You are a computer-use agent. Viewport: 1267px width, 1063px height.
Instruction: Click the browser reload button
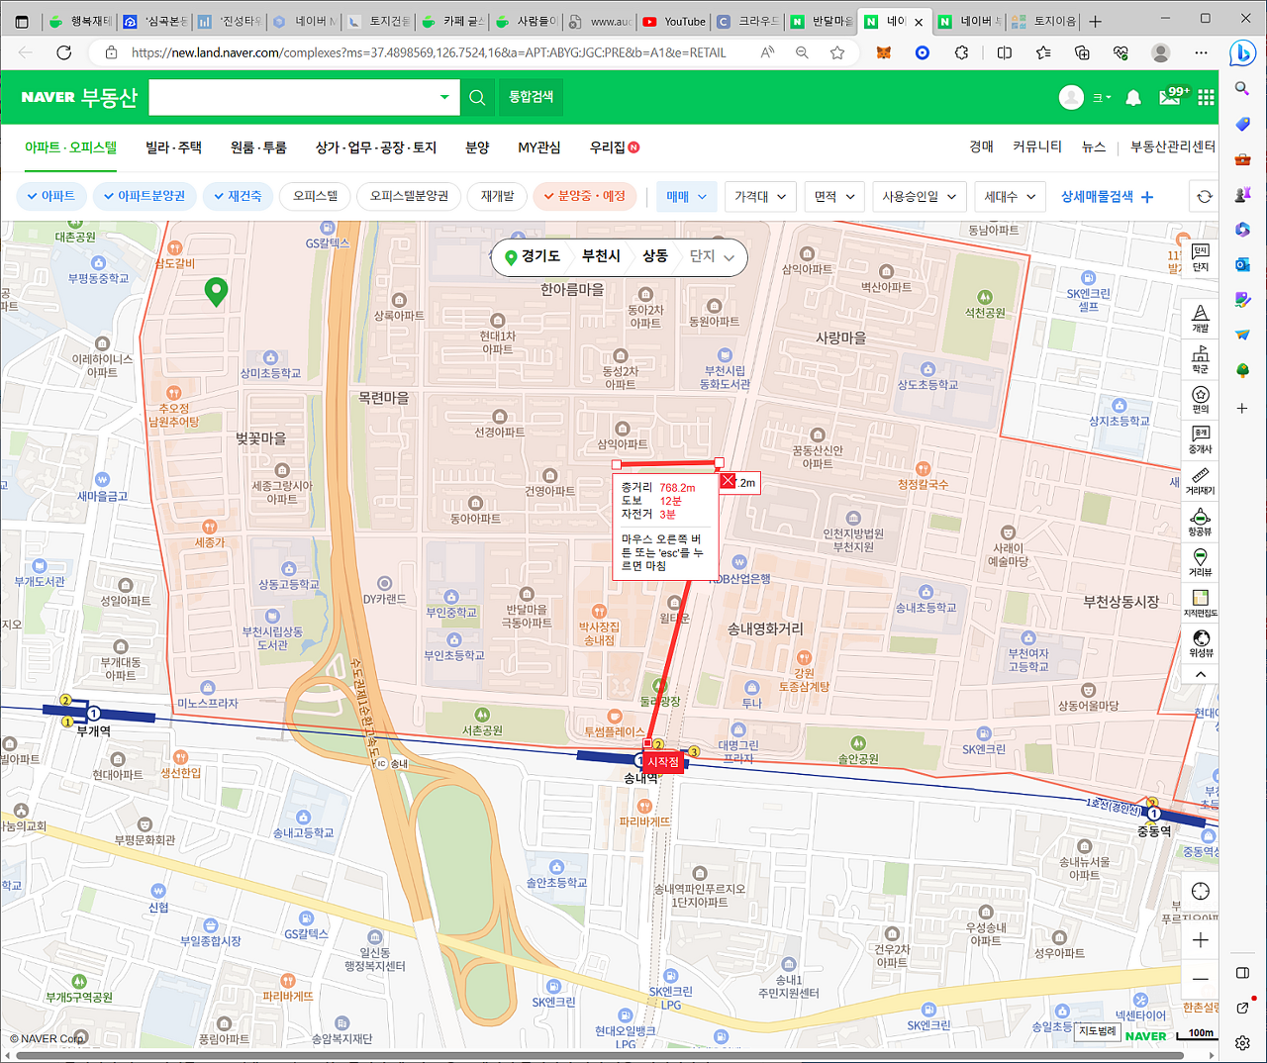click(x=63, y=52)
